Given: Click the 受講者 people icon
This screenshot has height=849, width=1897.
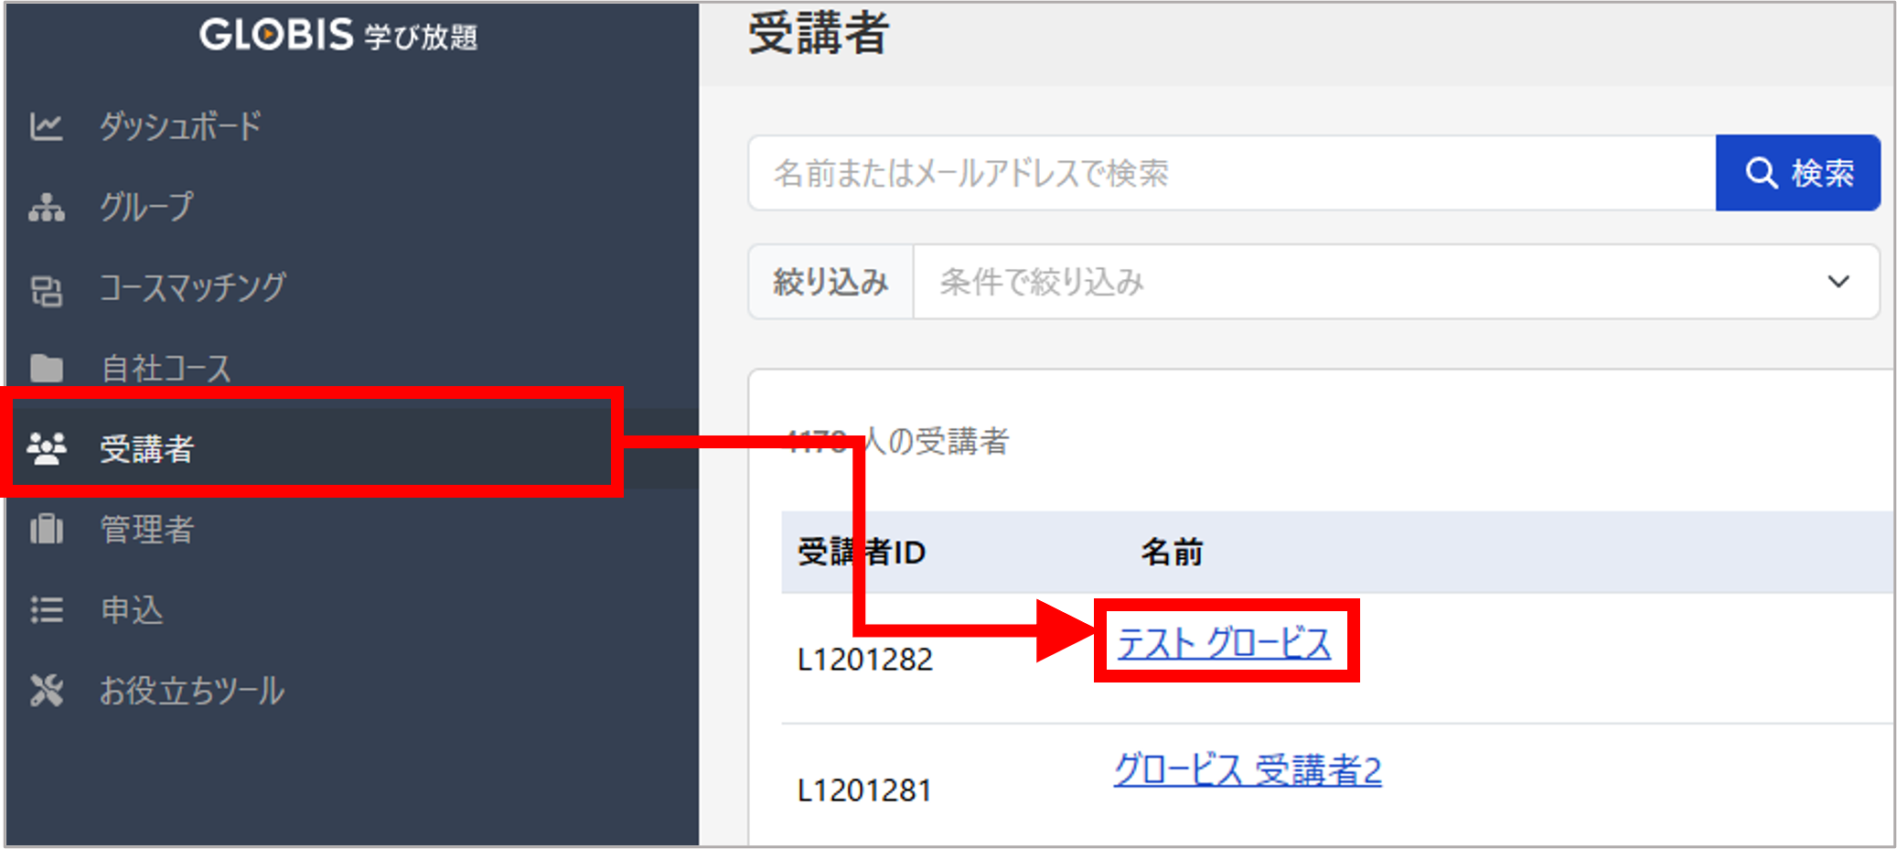Looking at the screenshot, I should [x=46, y=448].
